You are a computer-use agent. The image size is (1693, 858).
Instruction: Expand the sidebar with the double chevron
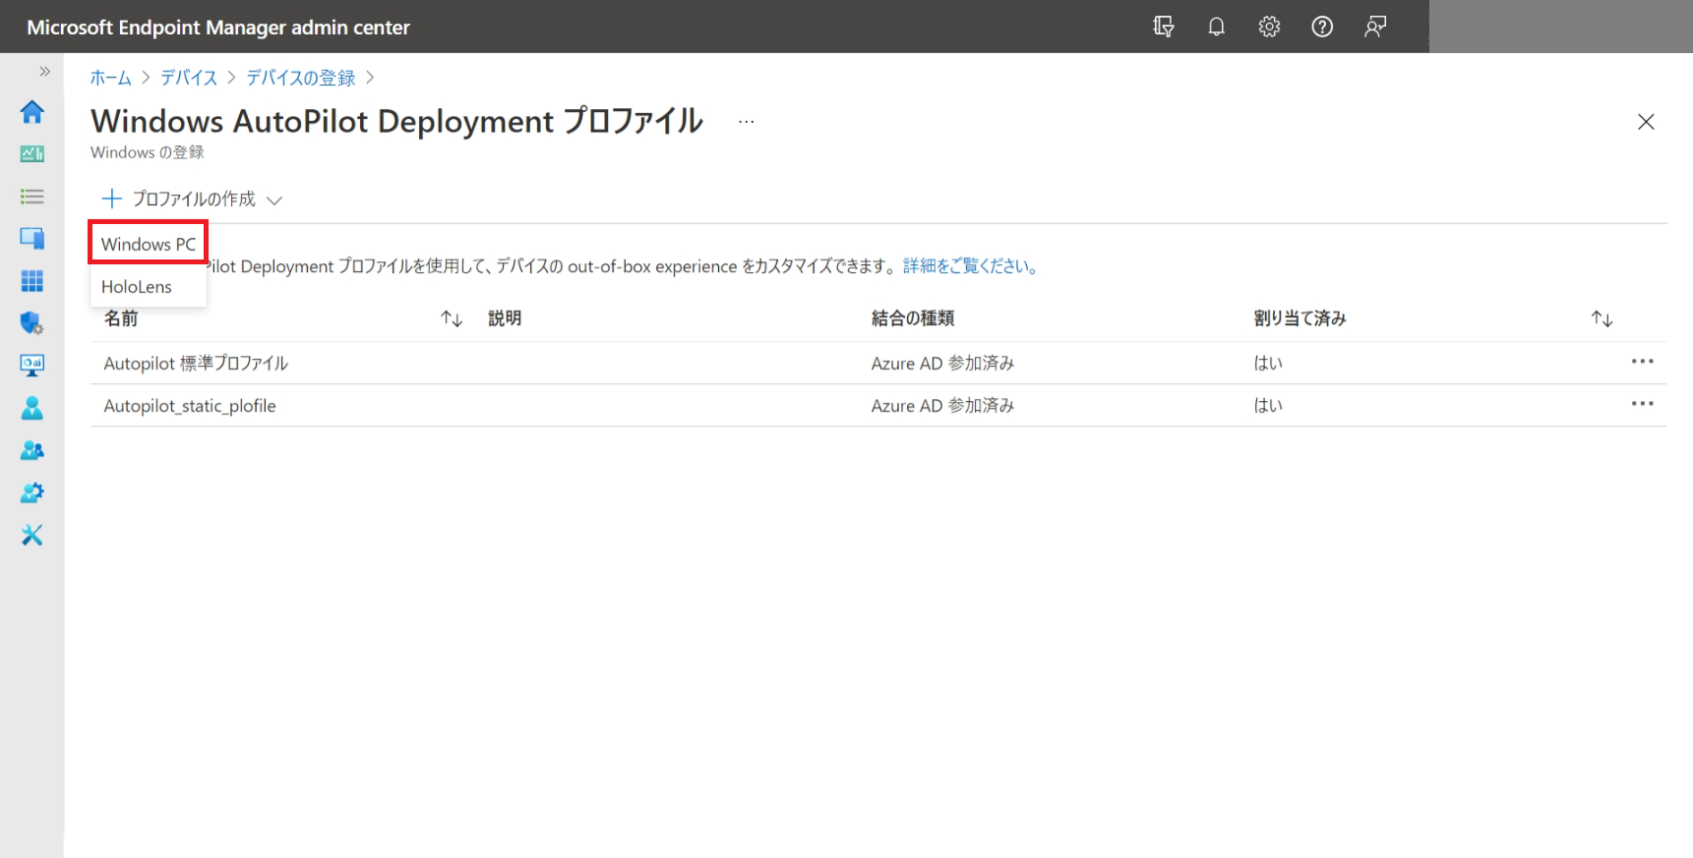44,71
